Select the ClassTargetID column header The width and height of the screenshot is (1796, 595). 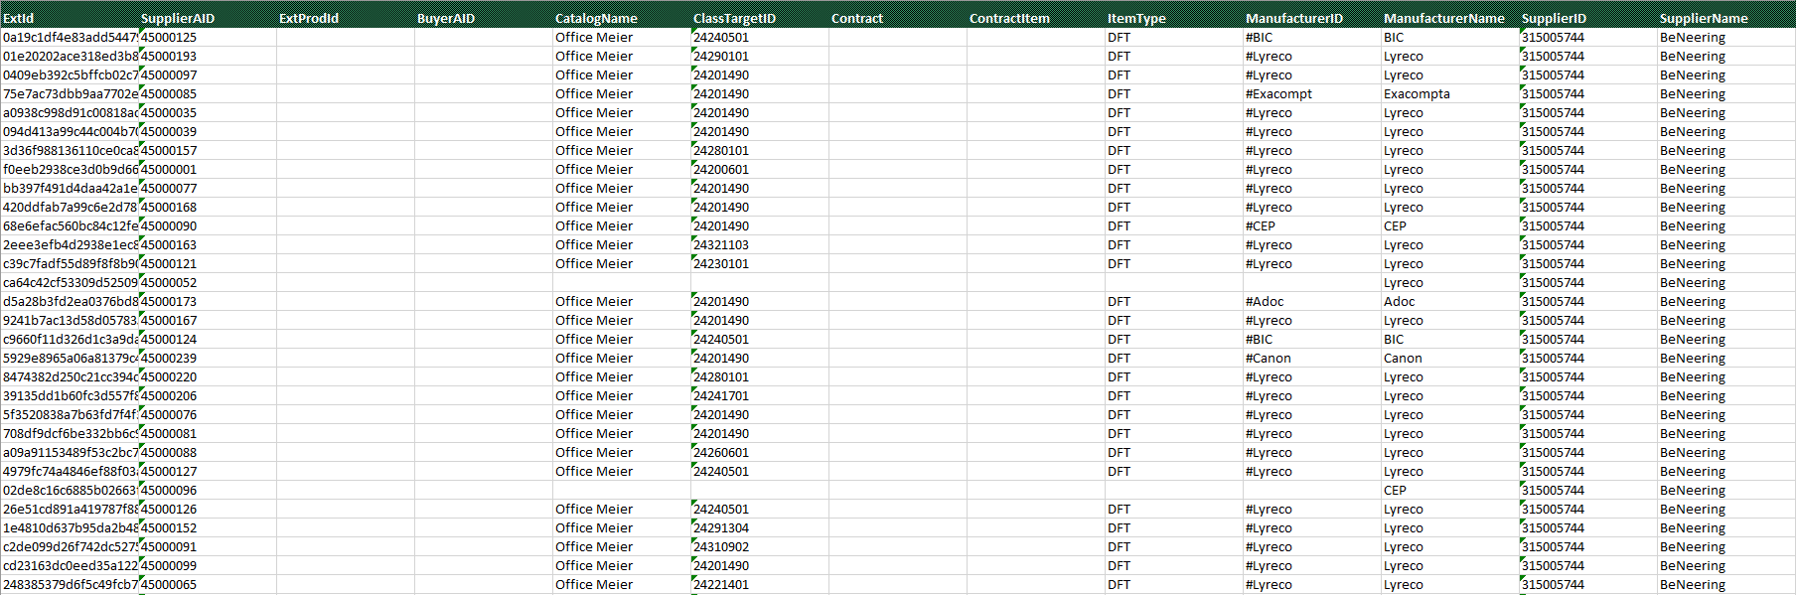pos(734,18)
